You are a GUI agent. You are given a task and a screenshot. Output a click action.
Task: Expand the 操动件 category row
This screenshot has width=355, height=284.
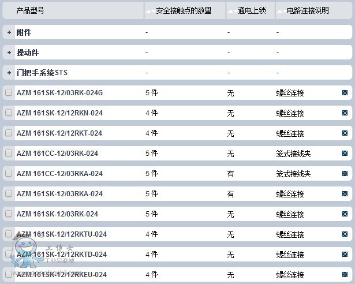(x=9, y=53)
